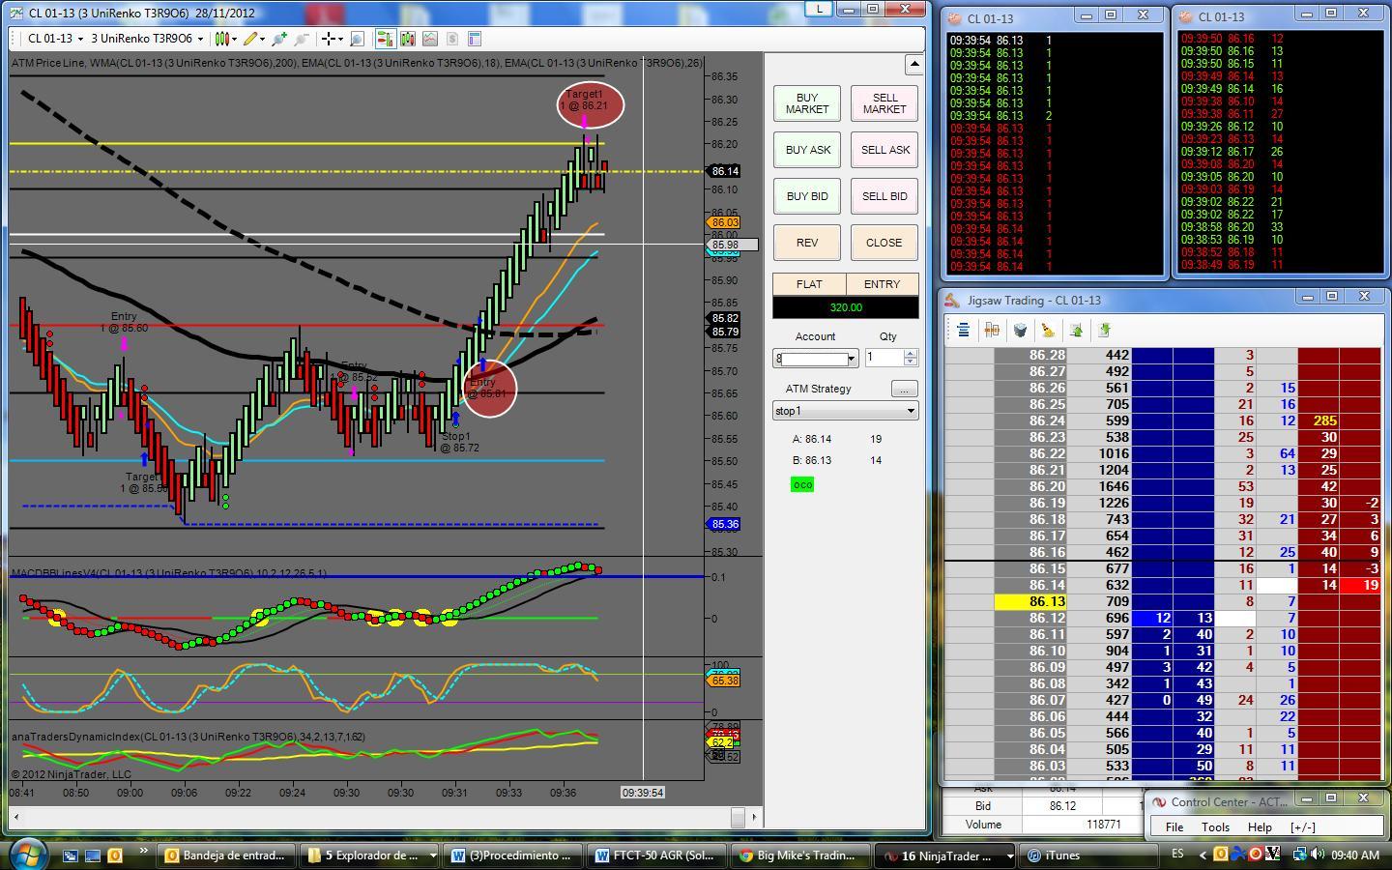Select the pencil drawing tools icon

pos(249,39)
